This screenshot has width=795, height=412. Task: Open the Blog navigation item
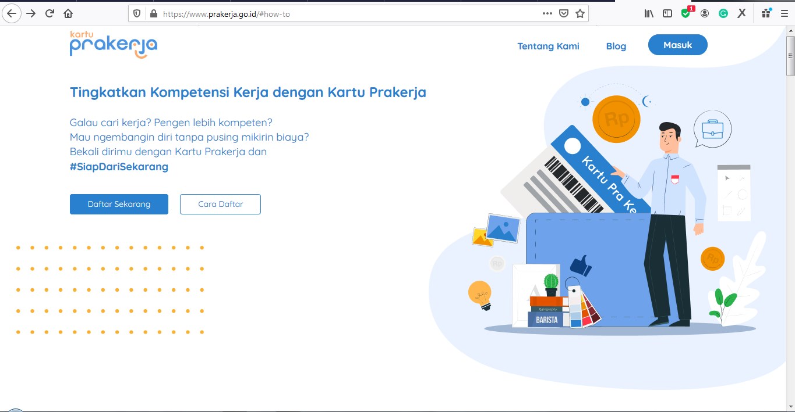pos(616,46)
